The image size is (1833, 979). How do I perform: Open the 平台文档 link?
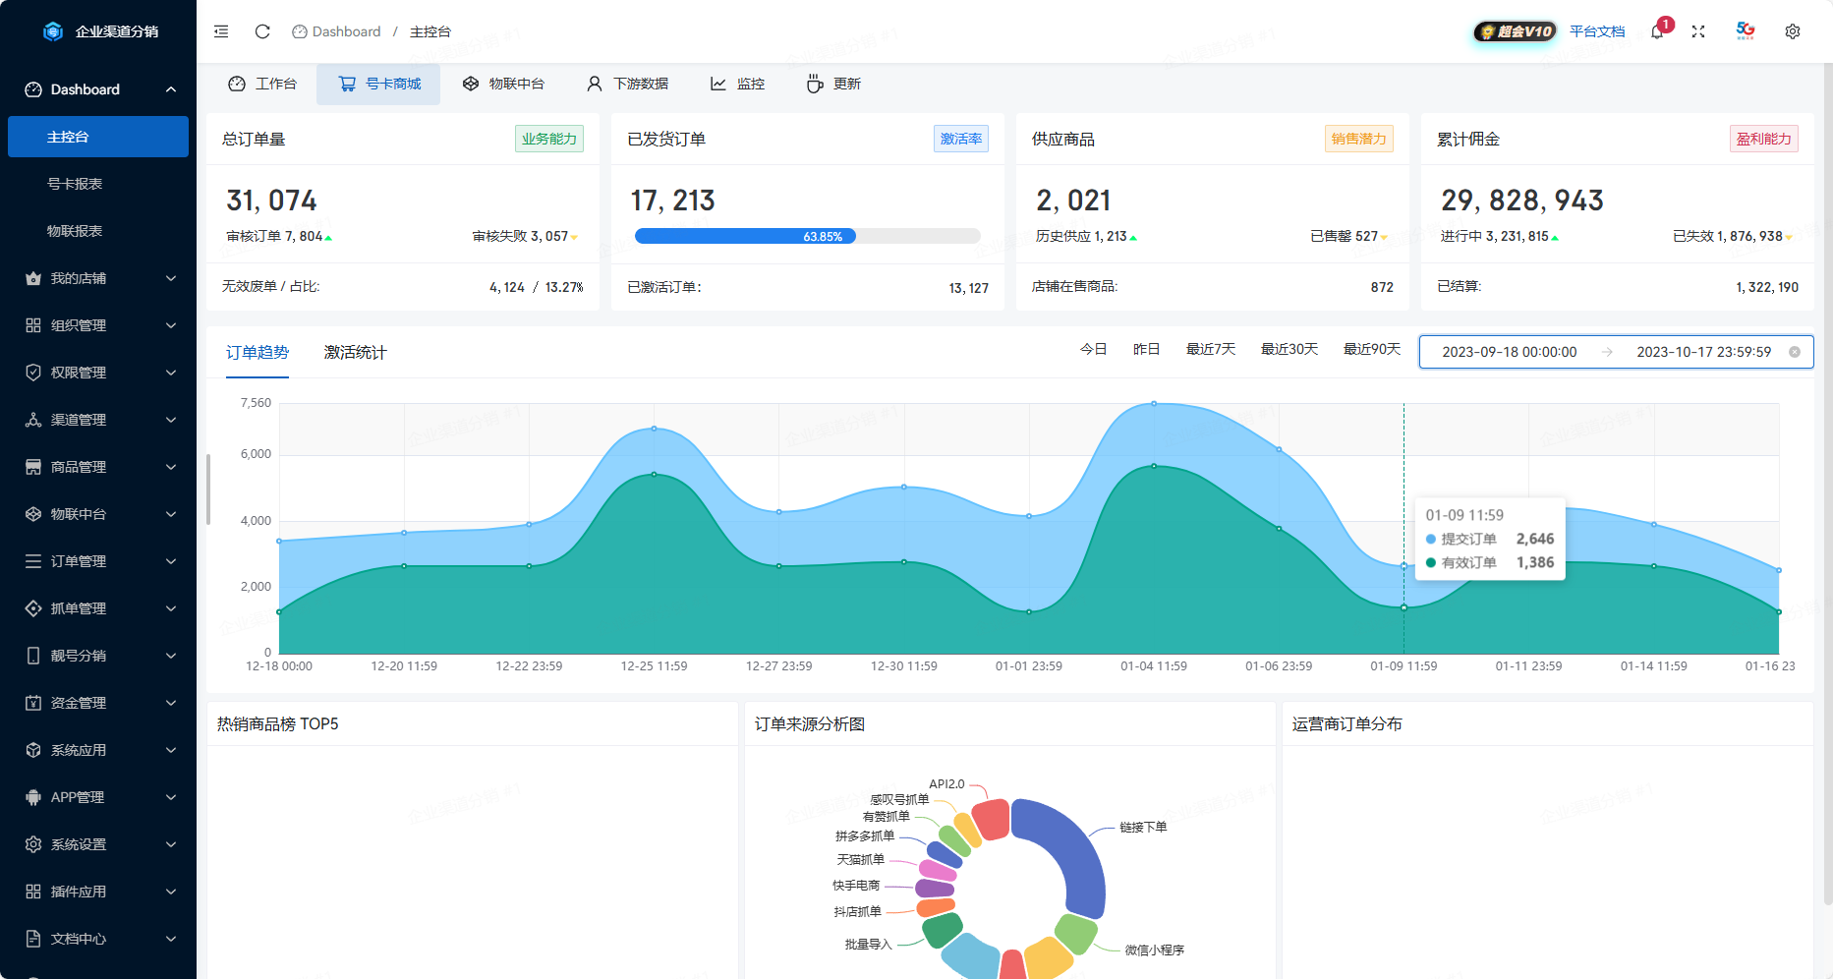tap(1597, 31)
